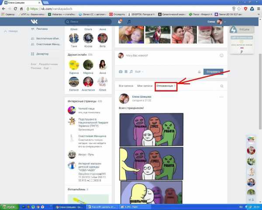
Task: Click the browser back arrow
Action: click(3, 9)
